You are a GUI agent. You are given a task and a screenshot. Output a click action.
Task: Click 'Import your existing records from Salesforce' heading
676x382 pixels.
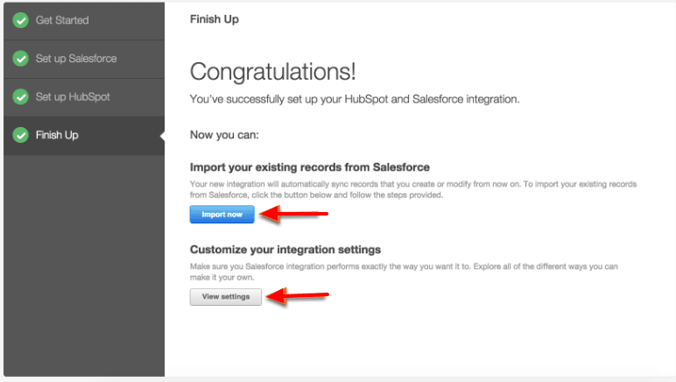point(309,166)
